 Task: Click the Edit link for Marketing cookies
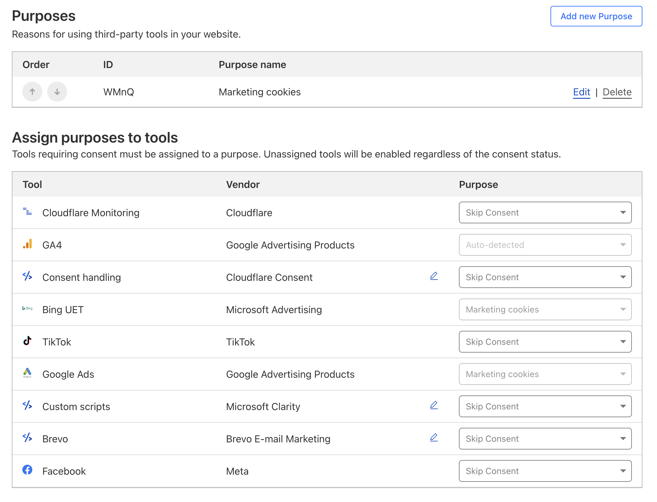click(x=581, y=92)
